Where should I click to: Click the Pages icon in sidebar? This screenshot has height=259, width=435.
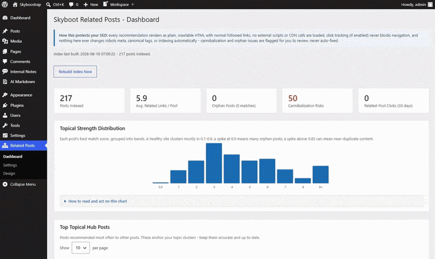coord(5,52)
